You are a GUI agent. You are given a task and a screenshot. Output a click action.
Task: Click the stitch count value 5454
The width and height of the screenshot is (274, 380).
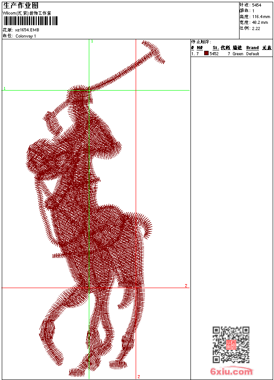tap(256, 5)
